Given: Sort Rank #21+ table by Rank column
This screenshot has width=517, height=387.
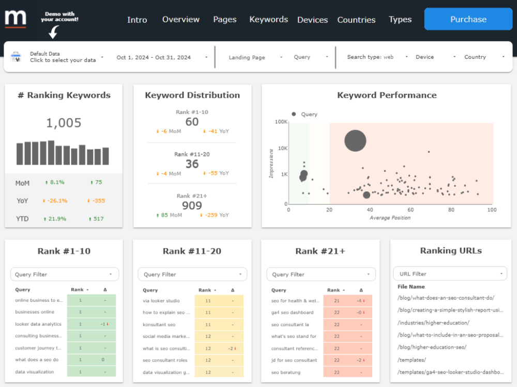Looking at the screenshot, I should point(336,290).
